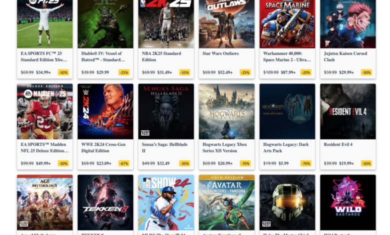This screenshot has width=390, height=235.
Task: Click the Avatar Frontiers of Pandora cover
Action: tap(226, 202)
